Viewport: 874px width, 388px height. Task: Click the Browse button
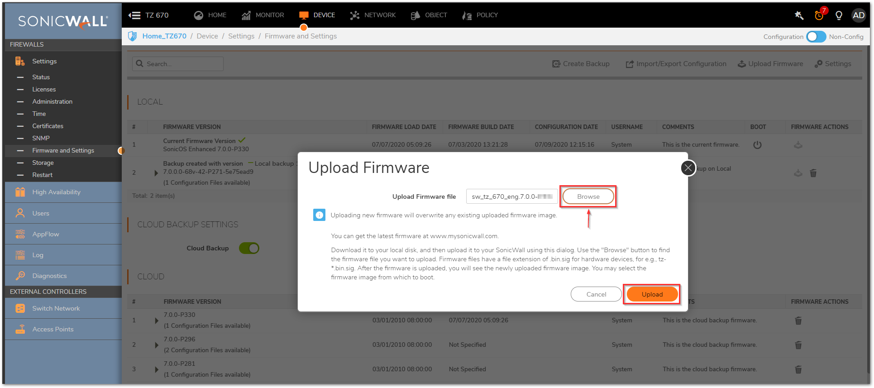click(x=588, y=196)
